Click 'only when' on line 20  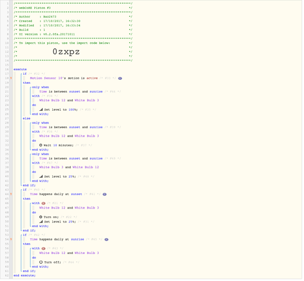[x=40, y=88]
